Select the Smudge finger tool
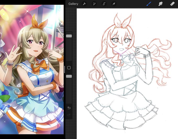The image size is (178, 139). pyautogui.click(x=160, y=4)
